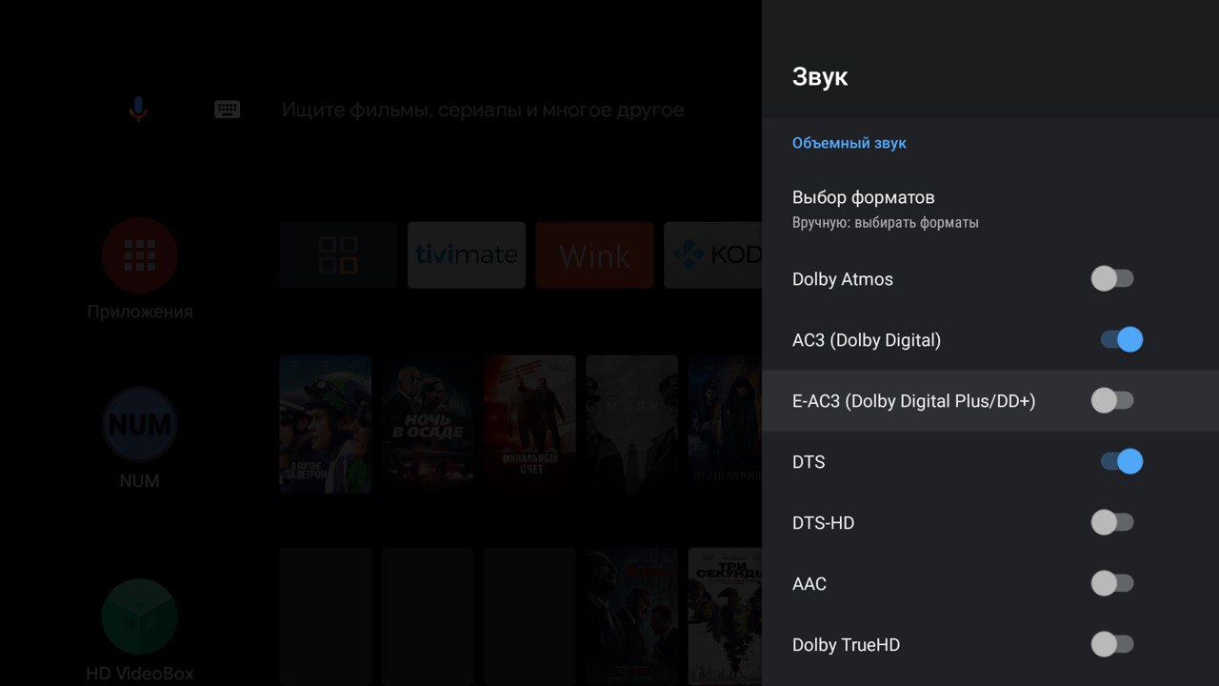Click the HD VideoBox text label
The image size is (1219, 686).
pyautogui.click(x=140, y=674)
